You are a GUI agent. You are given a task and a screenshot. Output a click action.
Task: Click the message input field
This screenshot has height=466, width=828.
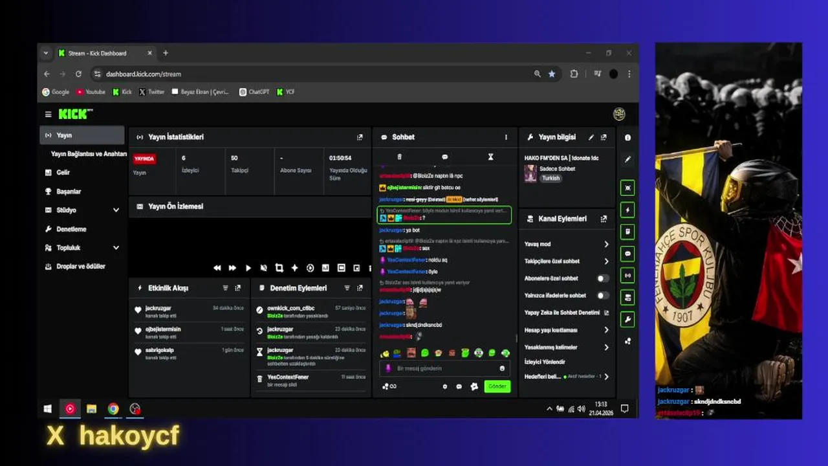pos(444,368)
